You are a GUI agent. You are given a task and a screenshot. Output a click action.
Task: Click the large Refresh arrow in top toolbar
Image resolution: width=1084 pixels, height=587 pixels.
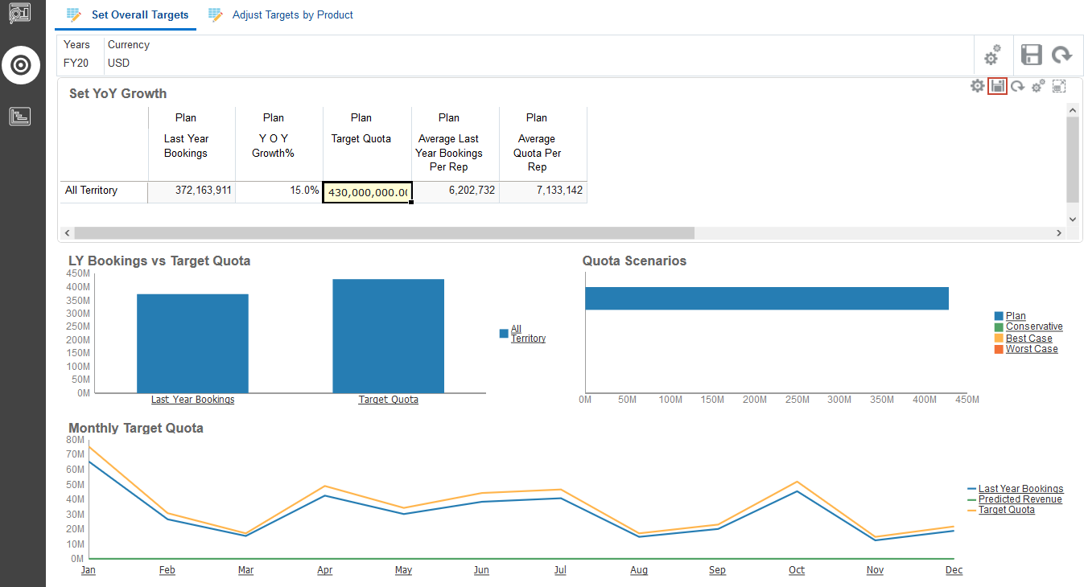[1062, 55]
